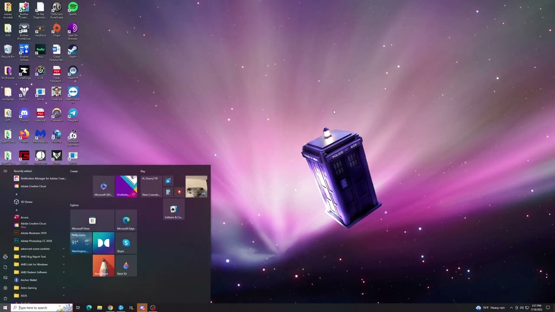Screen dimensions: 555x312
Task: Open the weather tile for Washington
Action: click(x=81, y=243)
